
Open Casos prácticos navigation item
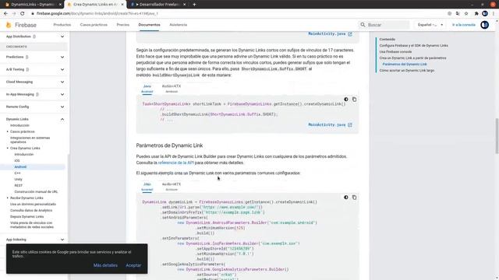(x=94, y=25)
